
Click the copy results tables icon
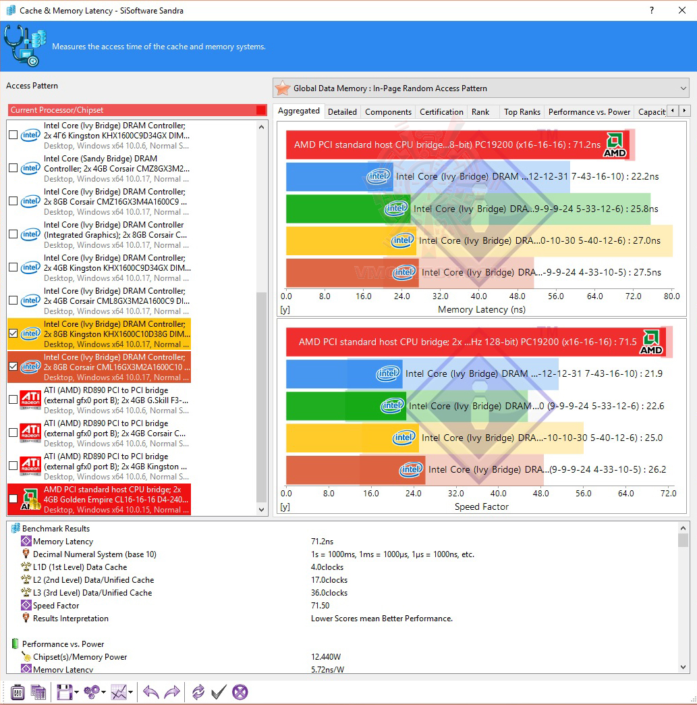coord(38,692)
